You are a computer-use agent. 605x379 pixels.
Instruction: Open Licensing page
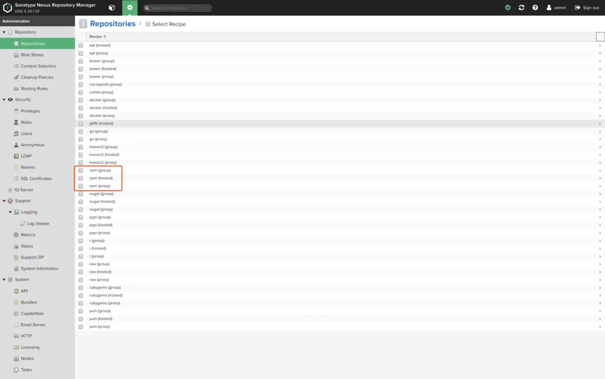(x=38, y=347)
